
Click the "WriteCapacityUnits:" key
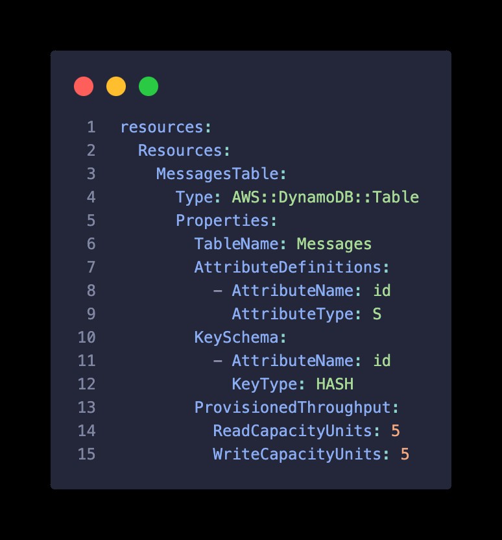301,454
